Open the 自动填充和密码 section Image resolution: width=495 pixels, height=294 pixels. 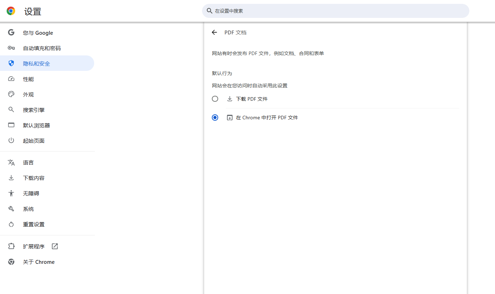pyautogui.click(x=47, y=48)
